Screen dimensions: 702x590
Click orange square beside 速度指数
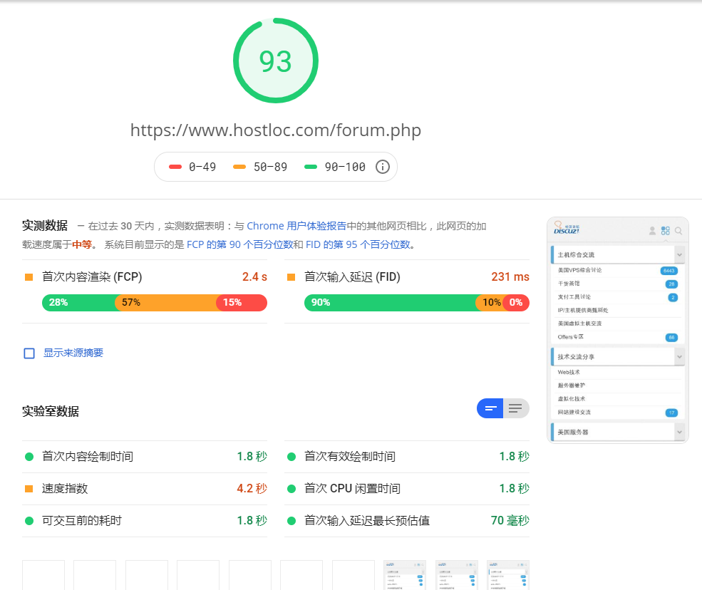(x=29, y=489)
